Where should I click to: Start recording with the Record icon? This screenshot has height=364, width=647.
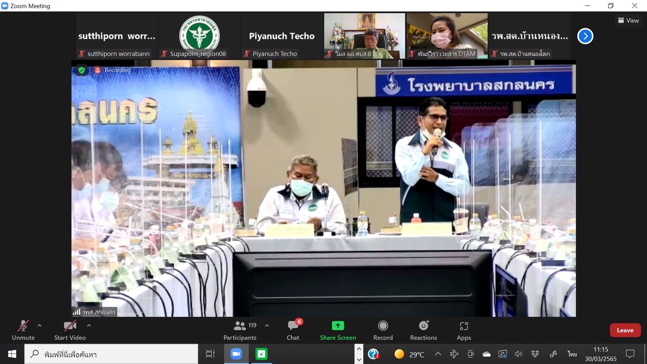click(383, 326)
